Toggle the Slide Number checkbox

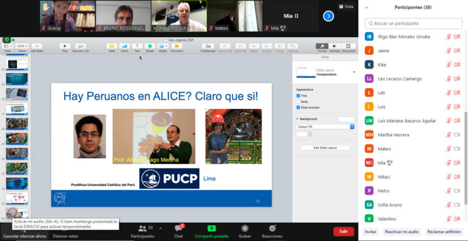pyautogui.click(x=298, y=107)
